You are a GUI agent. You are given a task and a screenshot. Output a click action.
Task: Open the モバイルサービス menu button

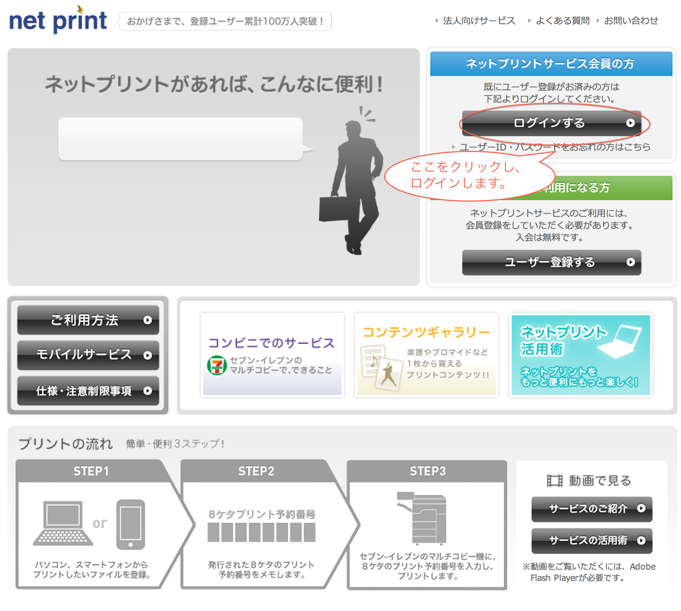point(88,355)
